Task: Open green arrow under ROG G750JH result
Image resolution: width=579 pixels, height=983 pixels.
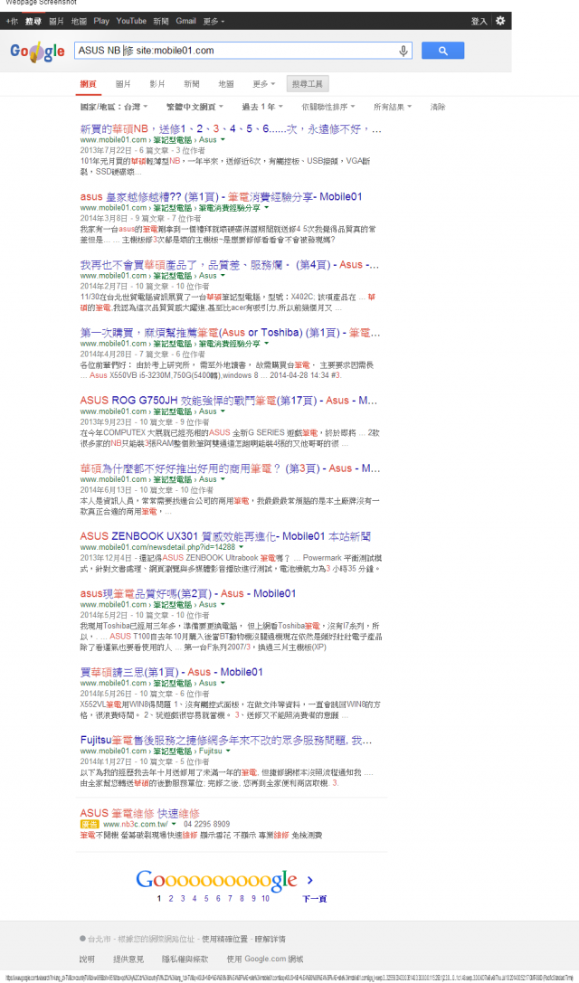Action: [222, 411]
